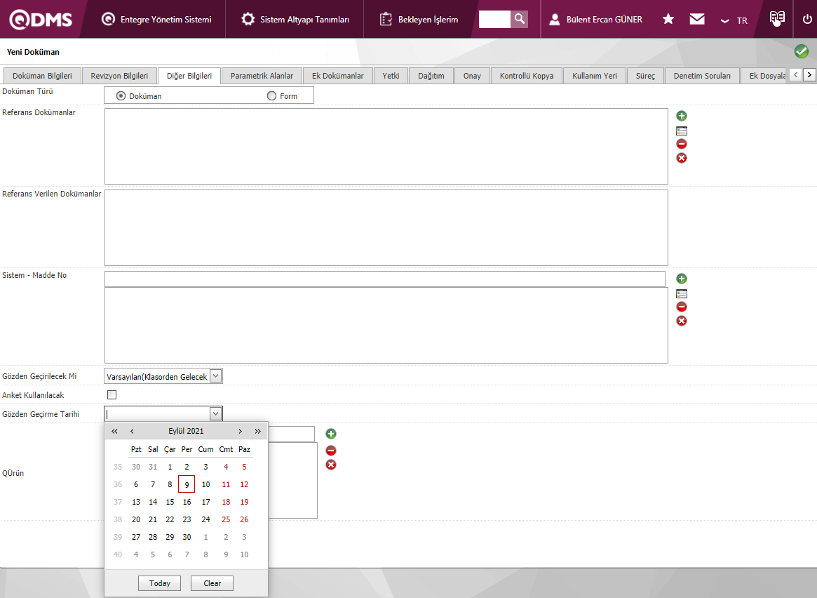
Task: Switch to Kullanım Yeri tab
Action: [x=595, y=76]
